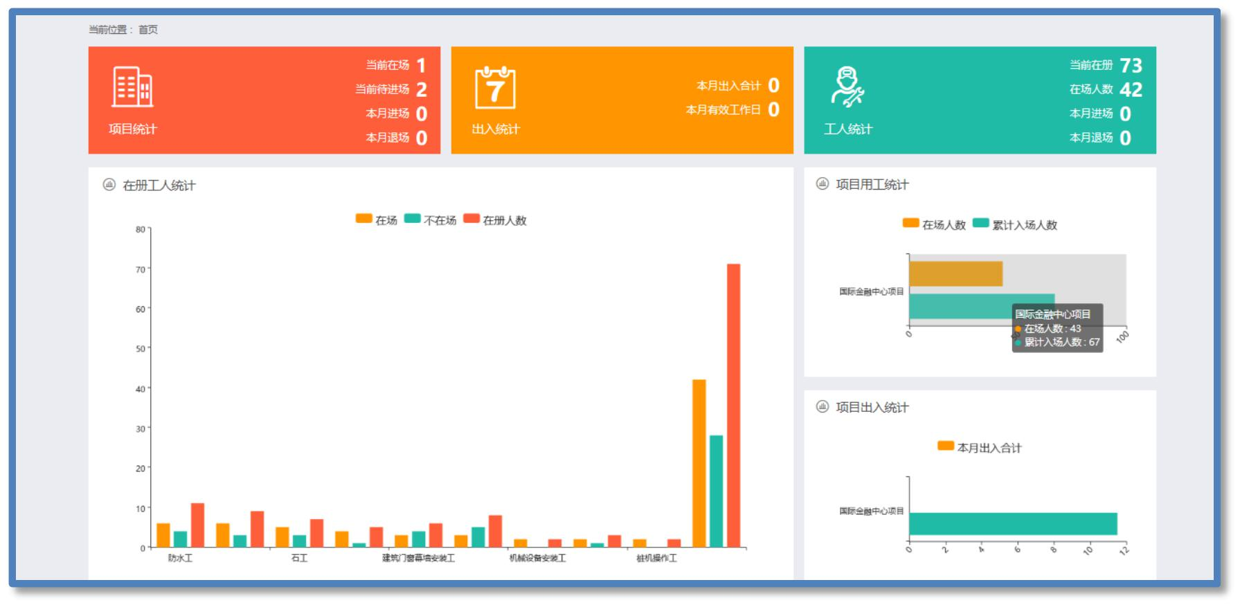Open the 项目统计 card label
The width and height of the screenshot is (1240, 607).
[133, 129]
